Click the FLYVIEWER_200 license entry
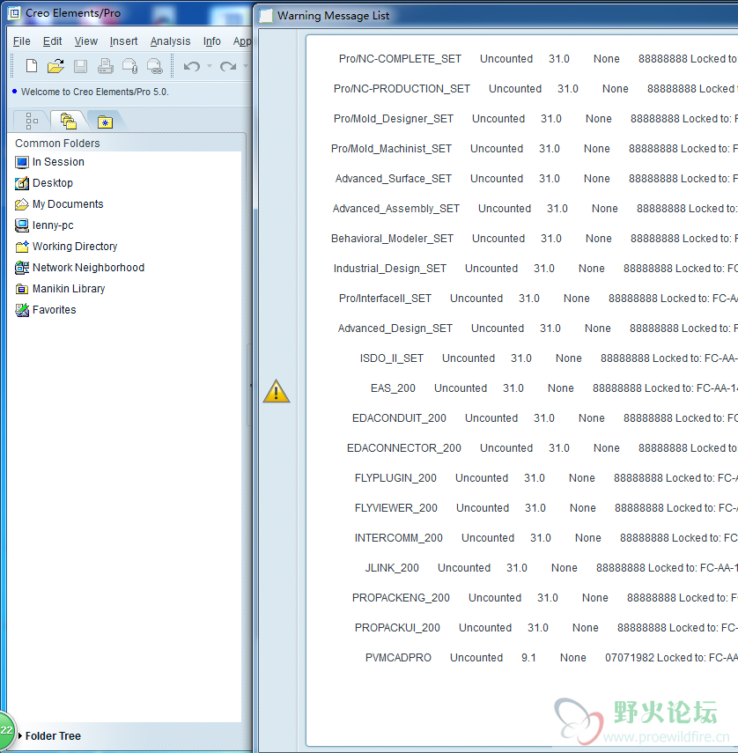 (396, 508)
